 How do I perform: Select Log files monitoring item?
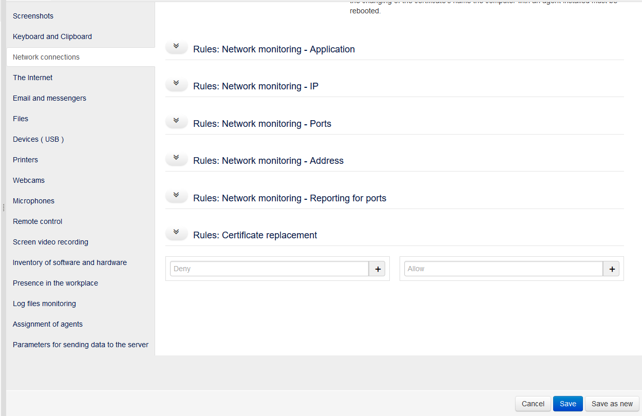(44, 304)
